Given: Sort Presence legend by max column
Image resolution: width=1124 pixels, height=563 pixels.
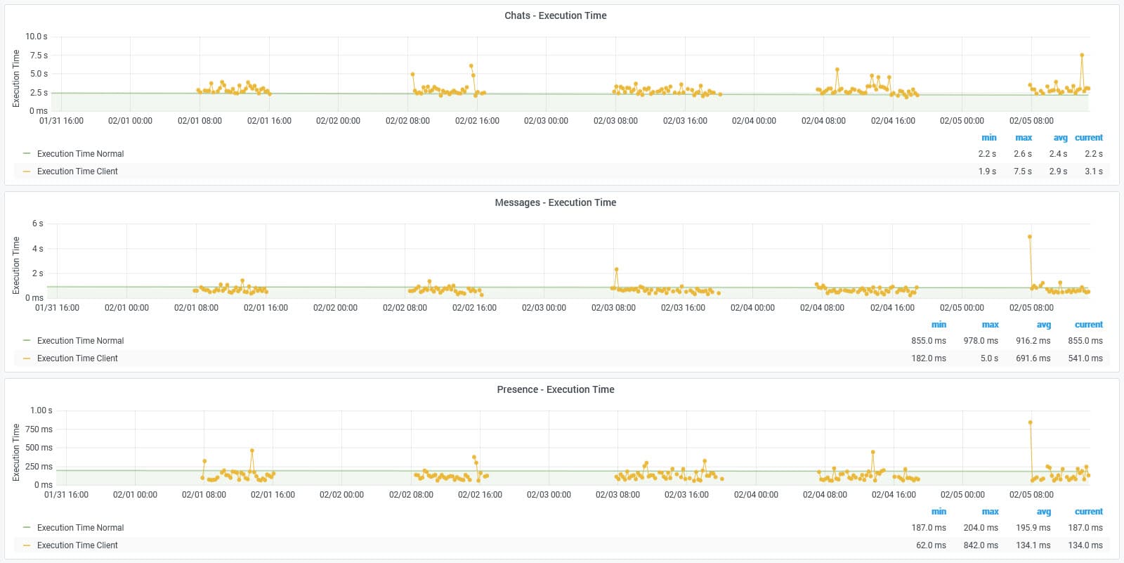Looking at the screenshot, I should tap(990, 512).
